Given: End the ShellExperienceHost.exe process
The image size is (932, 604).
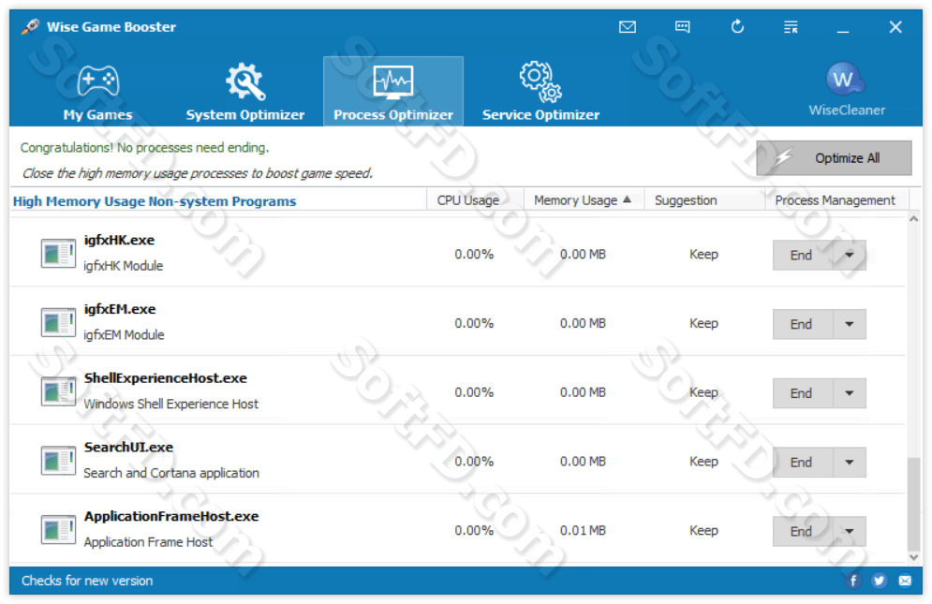Looking at the screenshot, I should (803, 393).
